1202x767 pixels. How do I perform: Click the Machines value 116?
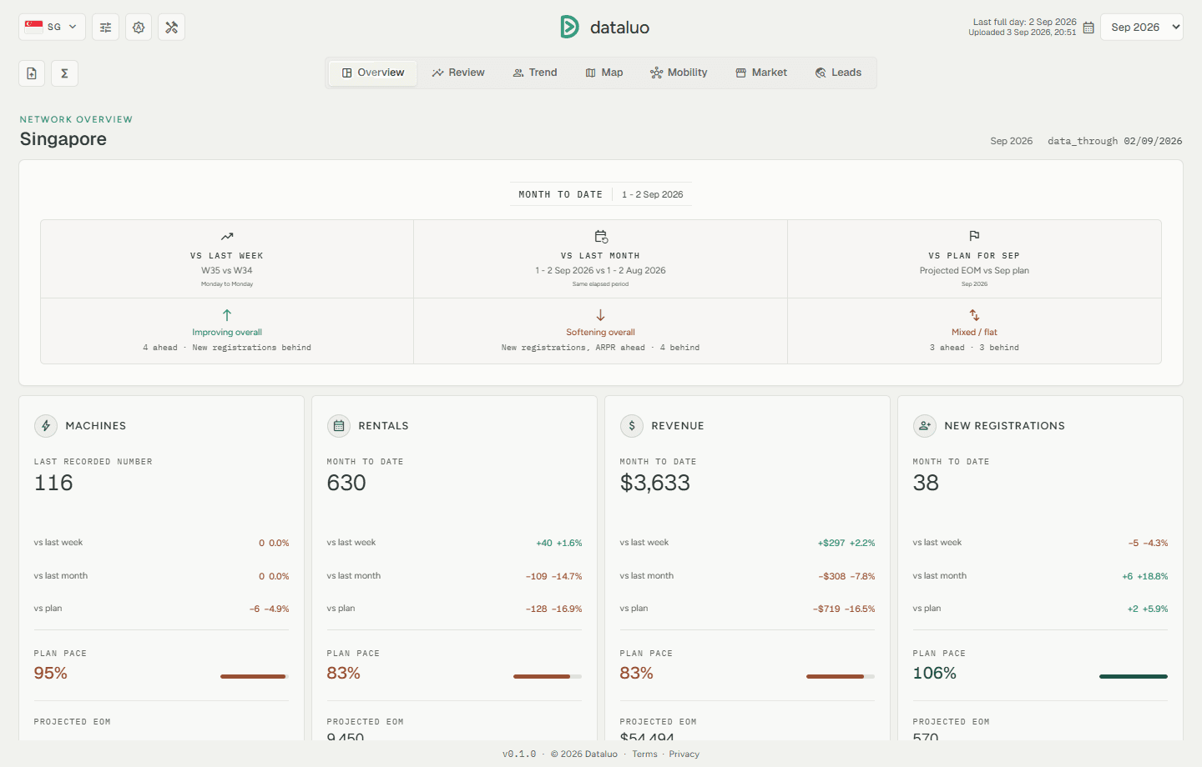pyautogui.click(x=53, y=483)
